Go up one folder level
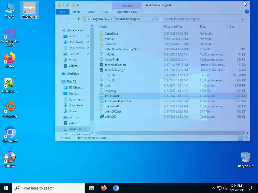This screenshot has height=193, width=258. tap(79, 19)
